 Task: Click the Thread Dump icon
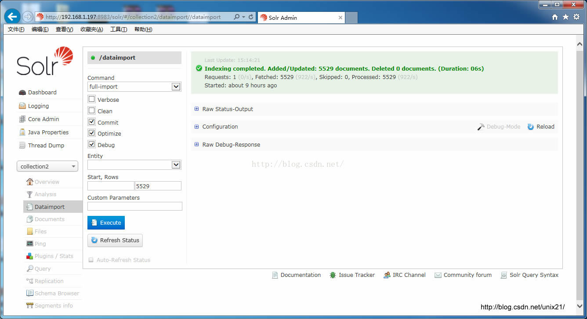pos(22,145)
